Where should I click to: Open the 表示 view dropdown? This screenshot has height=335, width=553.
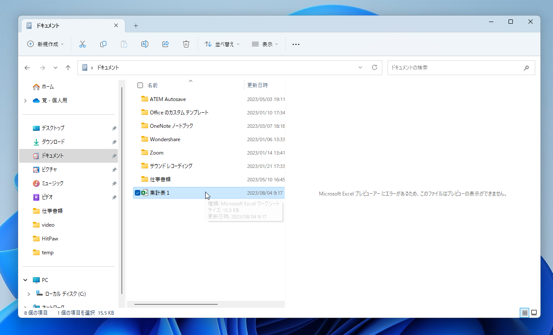click(265, 44)
